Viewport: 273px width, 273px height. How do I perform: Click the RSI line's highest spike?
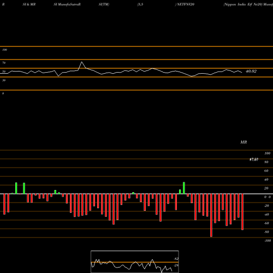tap(82, 62)
